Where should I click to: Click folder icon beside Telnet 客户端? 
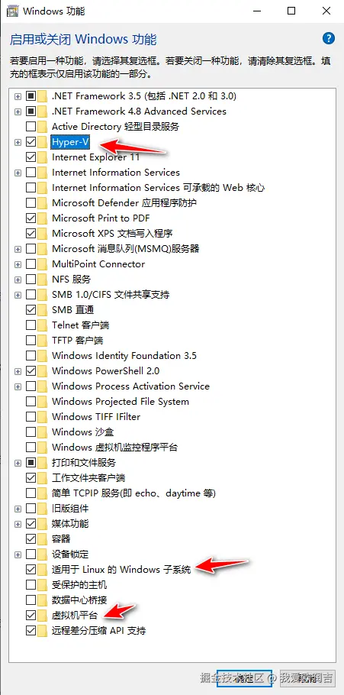tap(42, 325)
